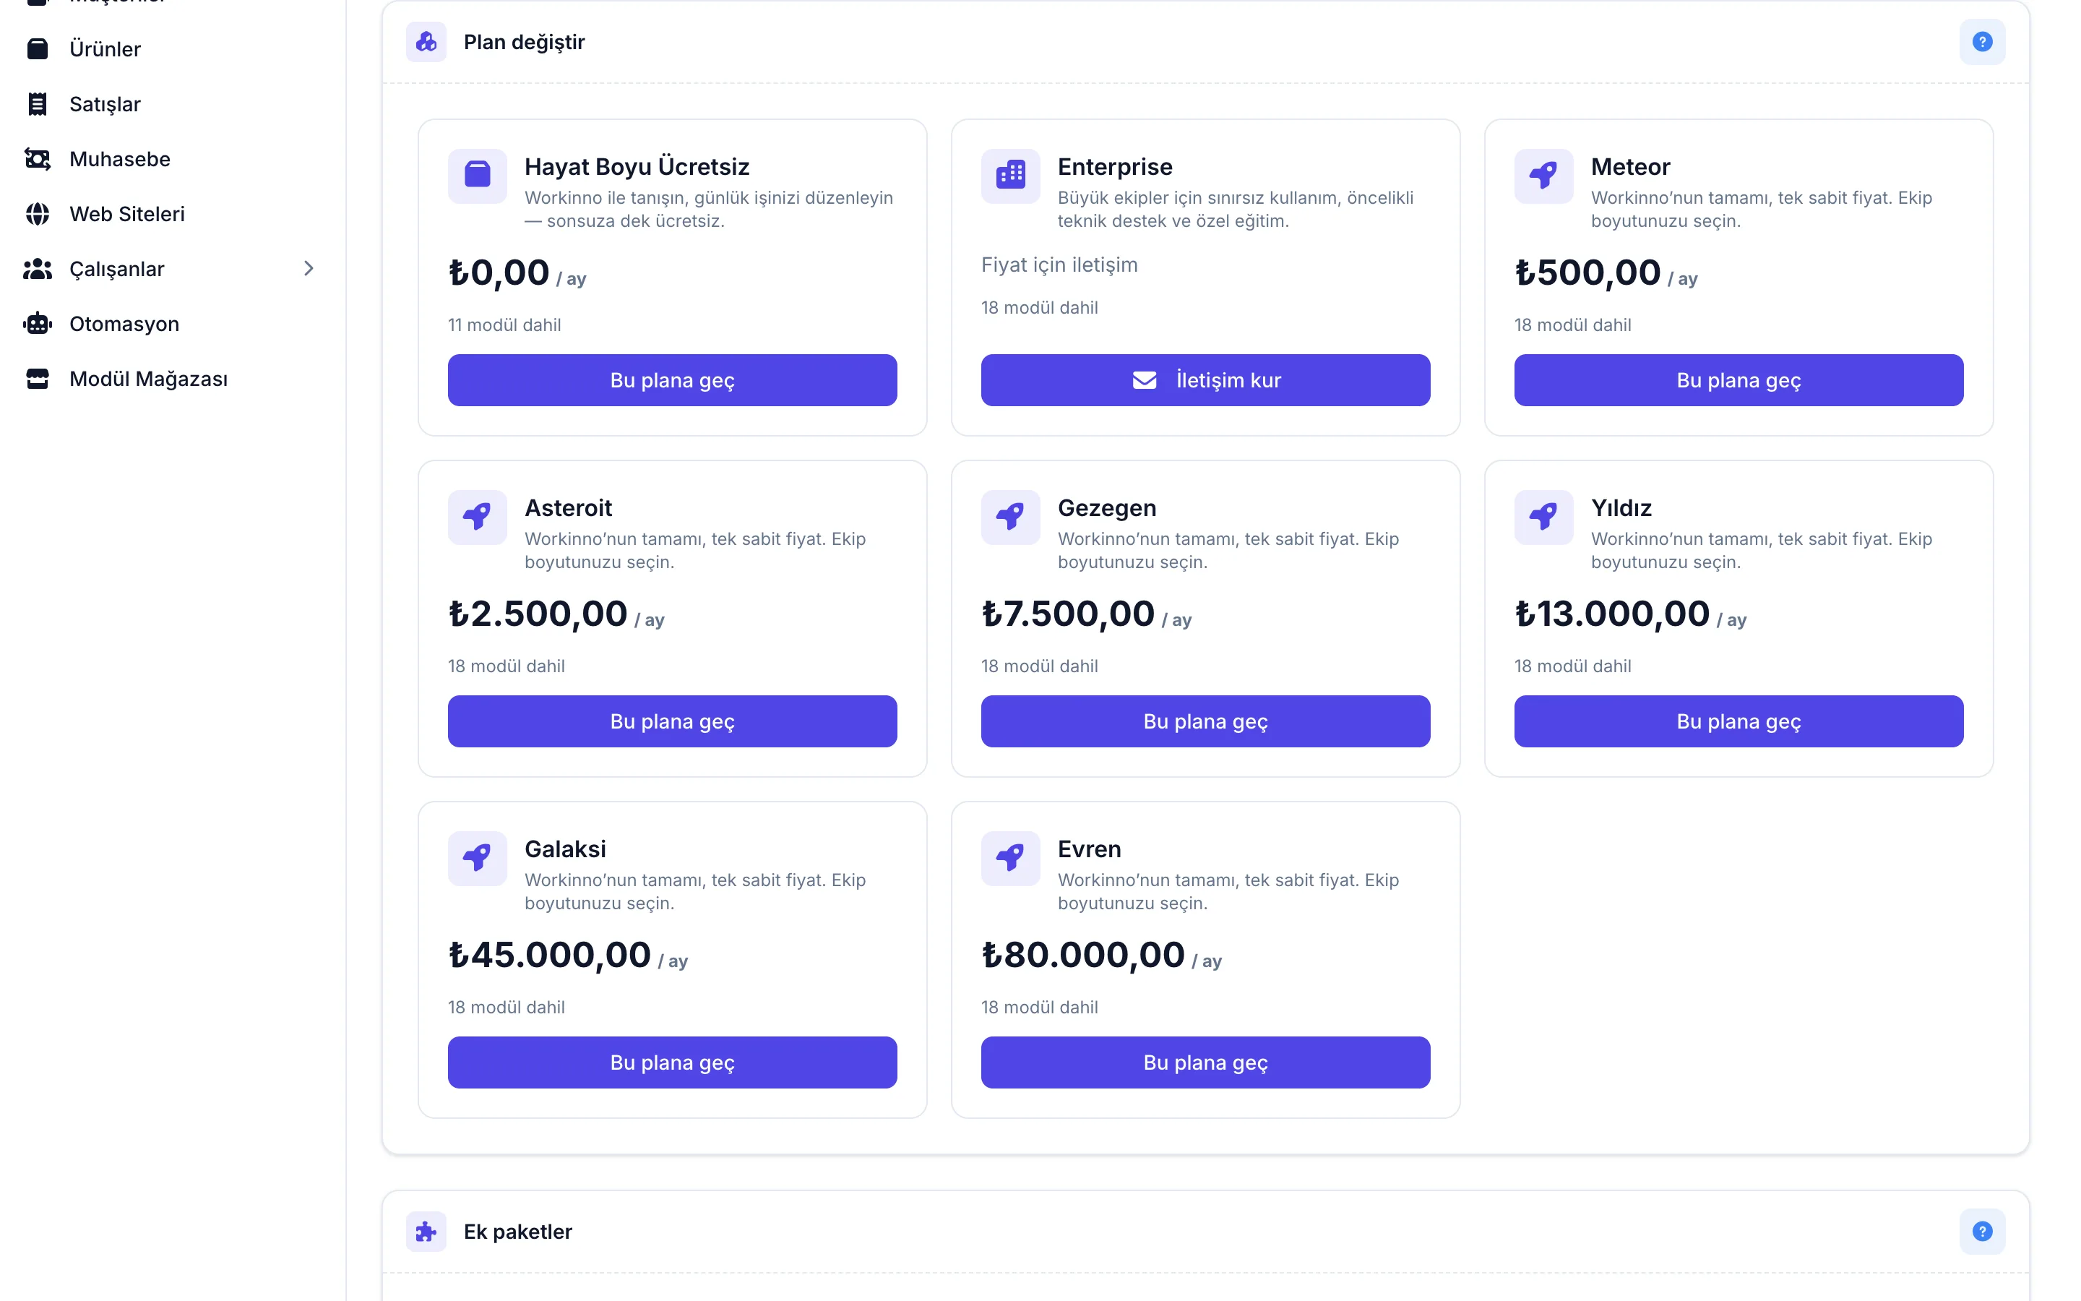Switch to Hayat Boyu Ücretsiz plan
Screen dimensions: 2081x1301
point(673,380)
